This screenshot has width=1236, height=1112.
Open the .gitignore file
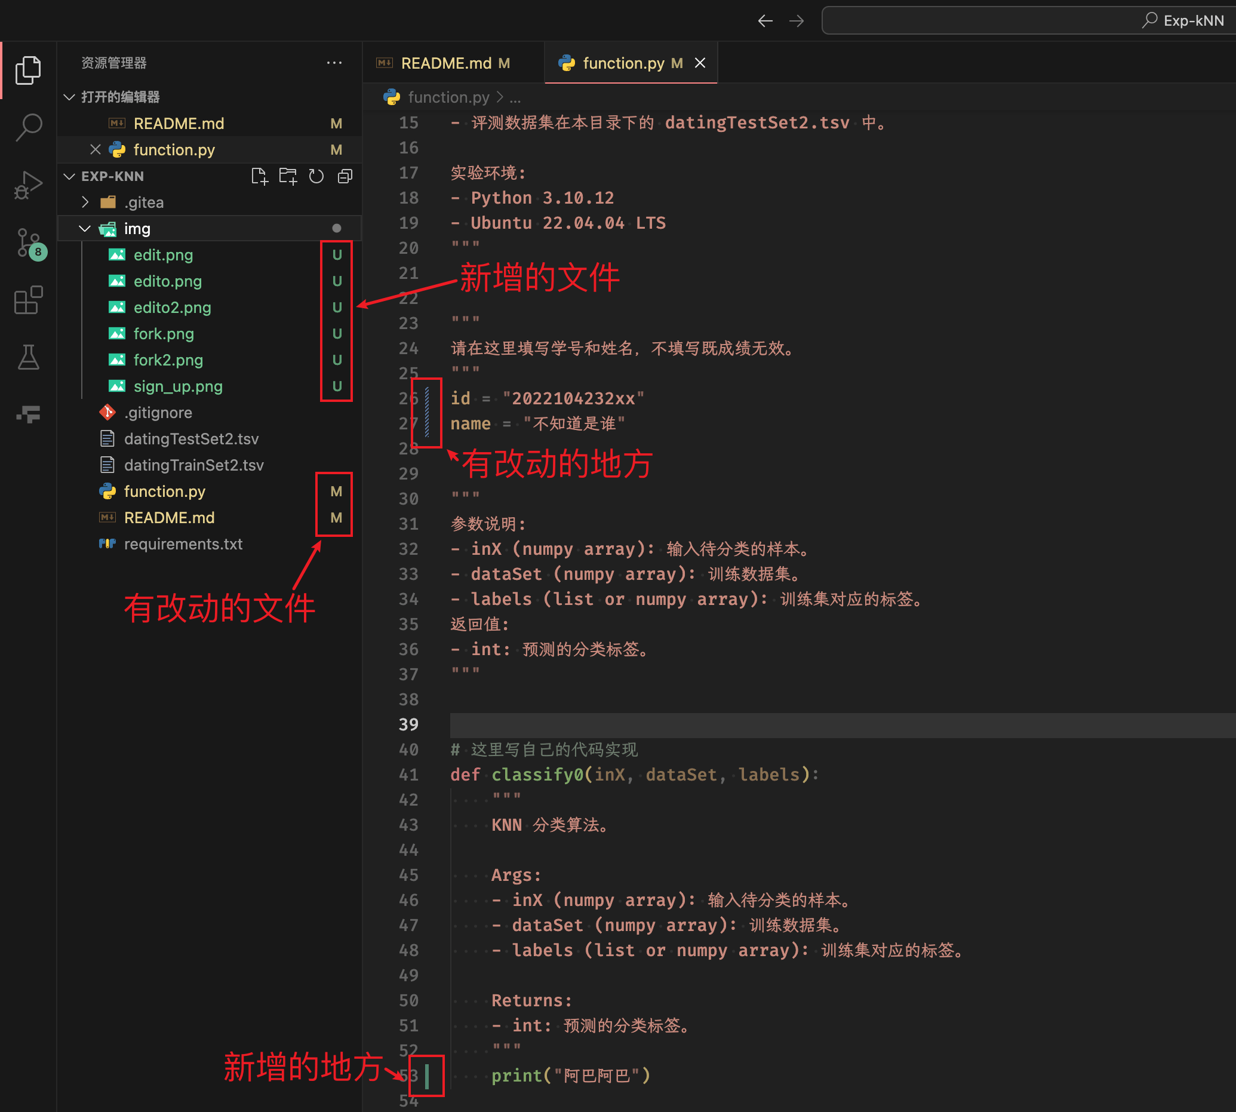210,413
